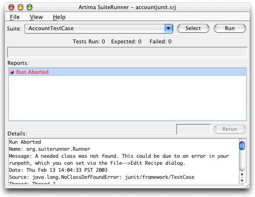The image size is (255, 197).
Task: Open the File menu
Action: [14, 17]
